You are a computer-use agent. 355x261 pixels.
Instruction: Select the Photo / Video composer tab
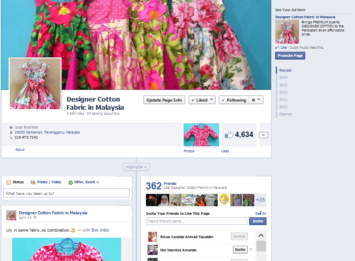46,182
